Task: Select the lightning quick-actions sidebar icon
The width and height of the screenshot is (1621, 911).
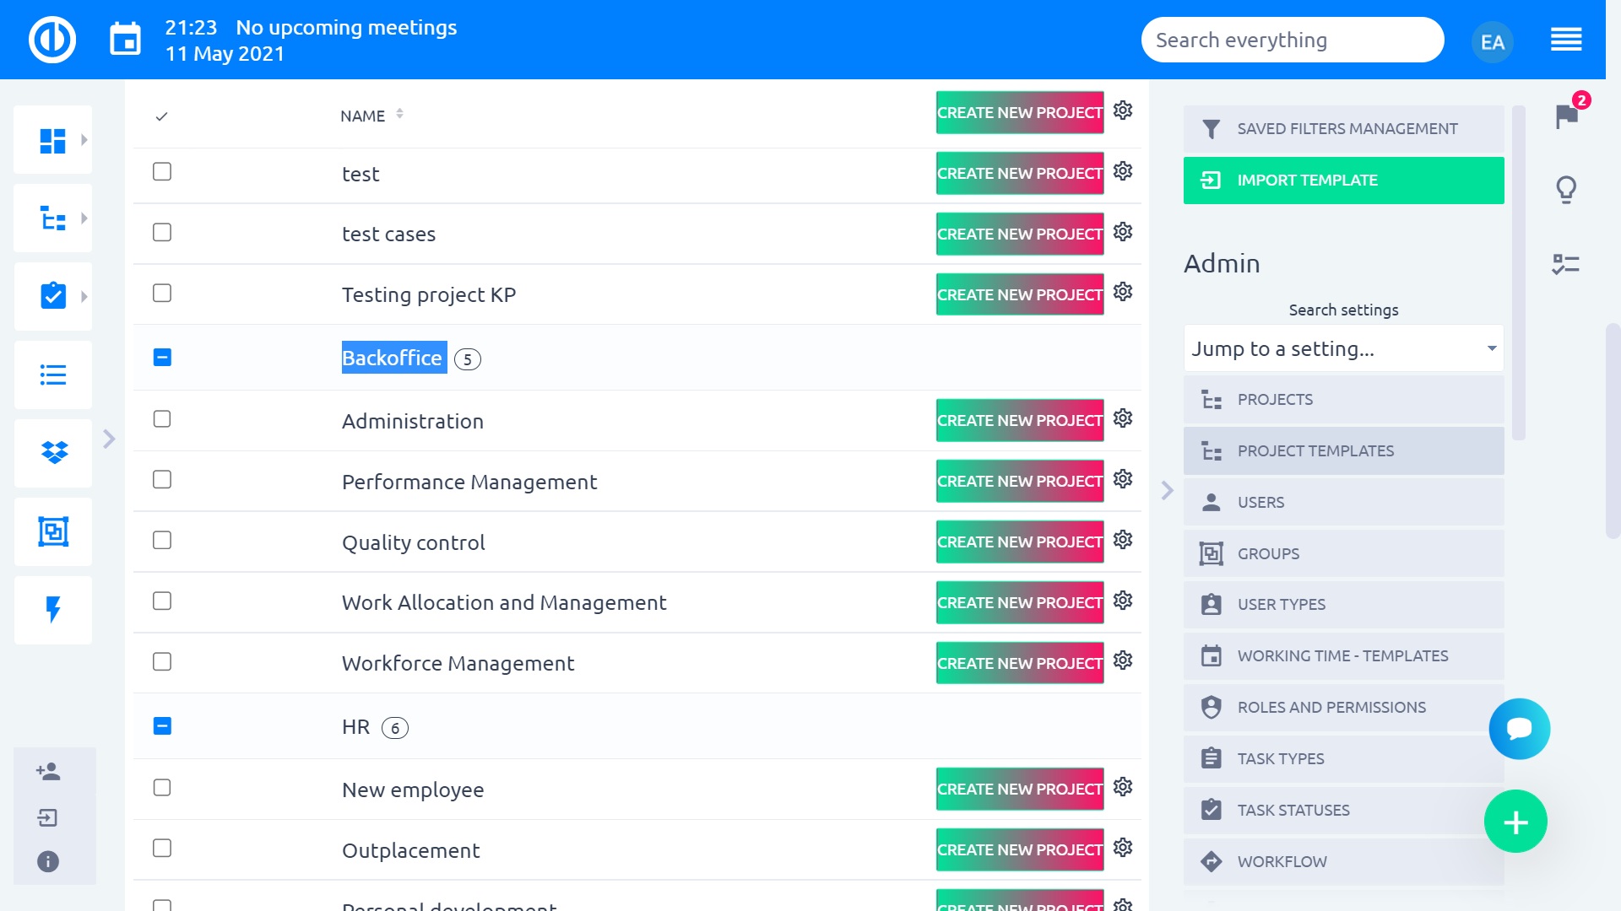Action: 52,610
